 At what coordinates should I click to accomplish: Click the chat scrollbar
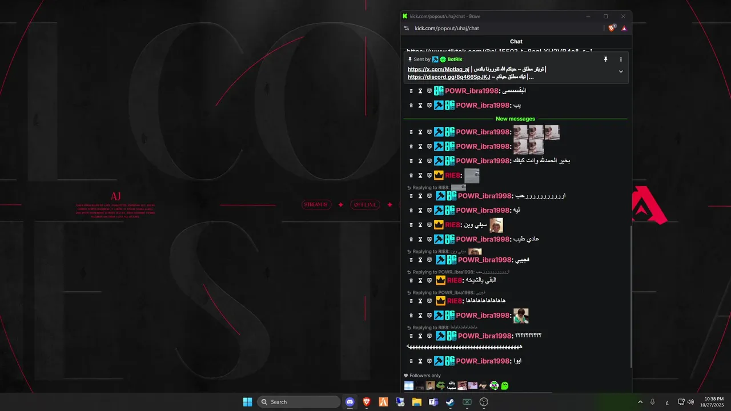click(x=630, y=297)
